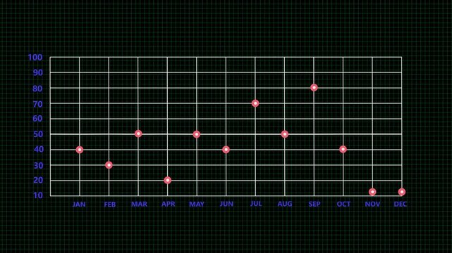Click the 100 value on y-axis
The height and width of the screenshot is (253, 452).
[35, 58]
